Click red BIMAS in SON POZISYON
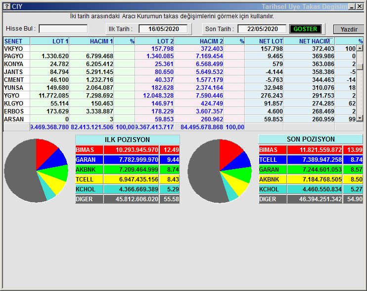 [273, 150]
